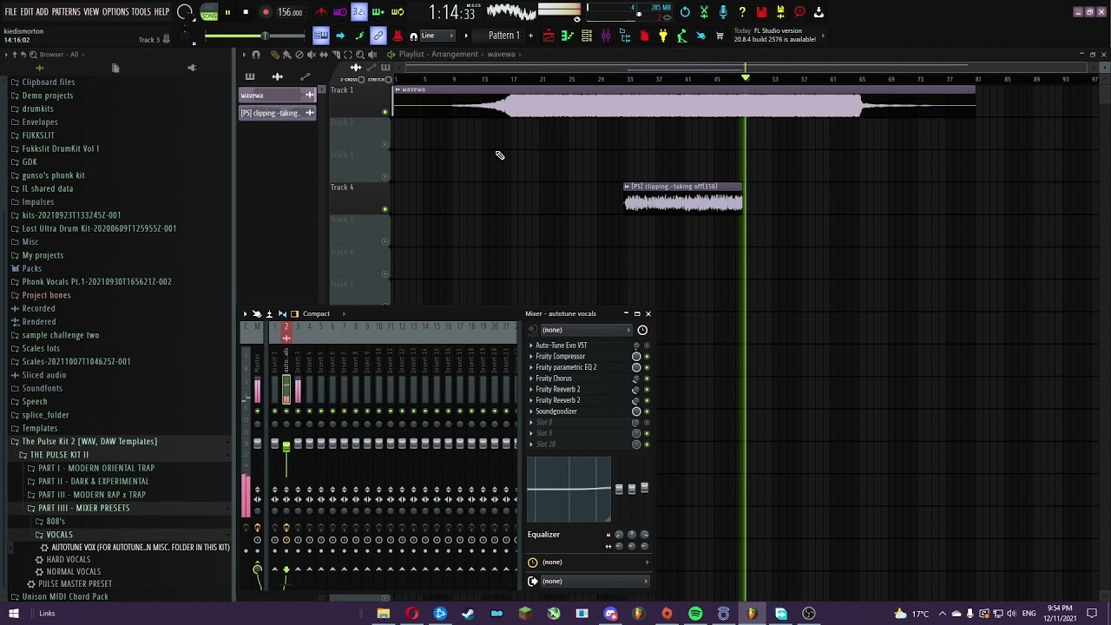Enable the Auto-Tune Evo VST slot LED

tap(647, 345)
